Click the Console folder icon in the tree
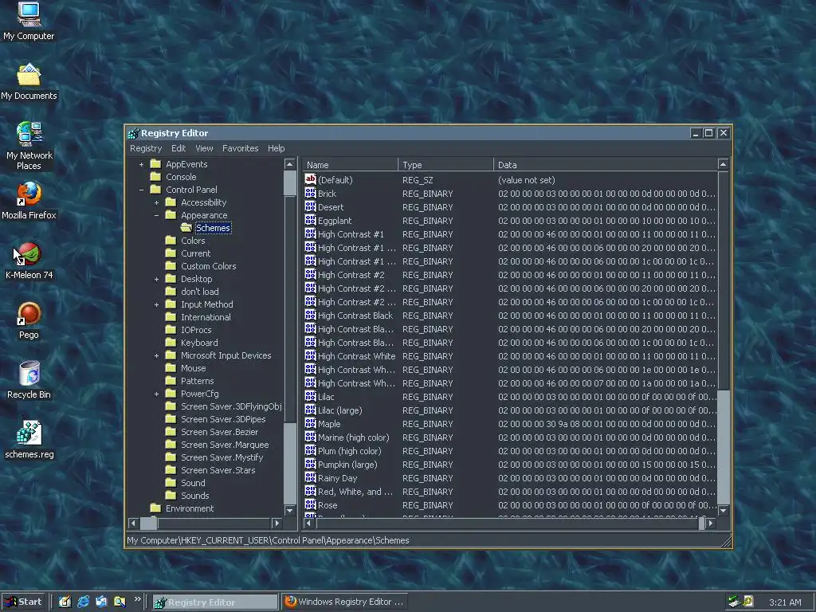 pos(155,176)
